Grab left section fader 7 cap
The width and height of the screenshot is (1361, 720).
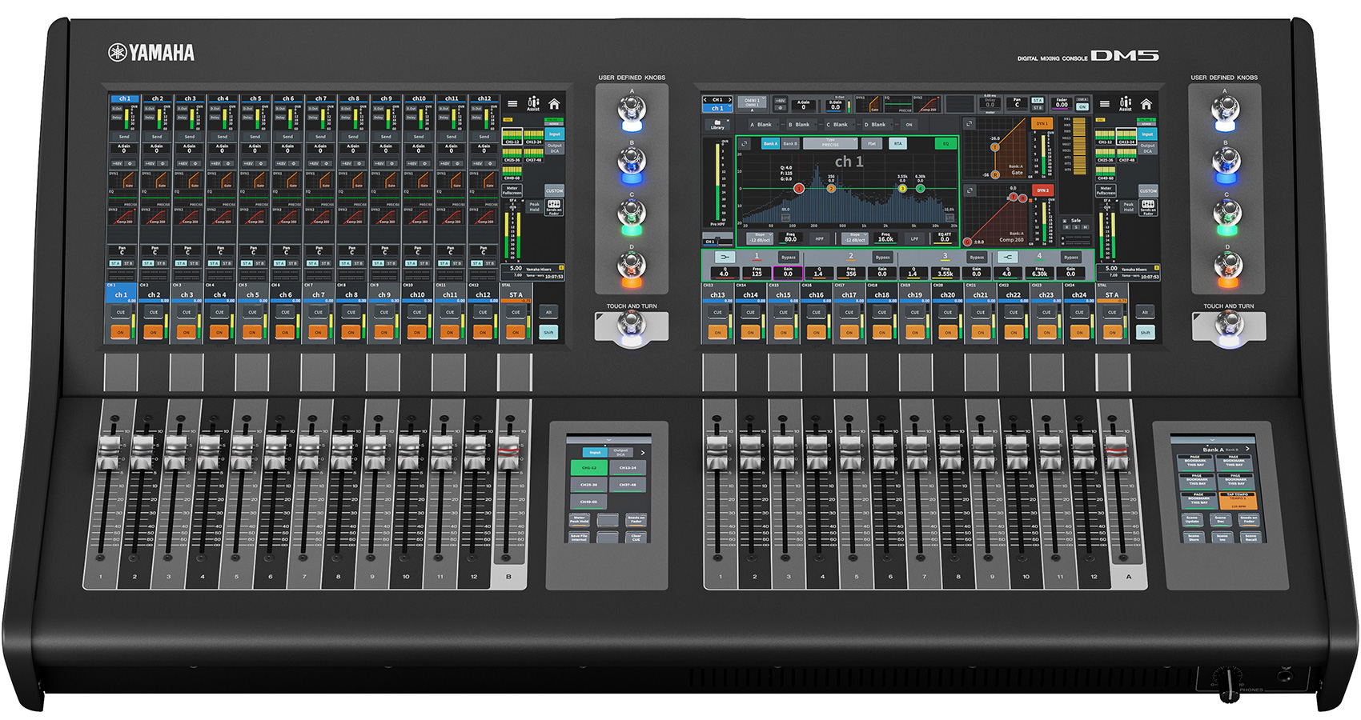click(308, 452)
